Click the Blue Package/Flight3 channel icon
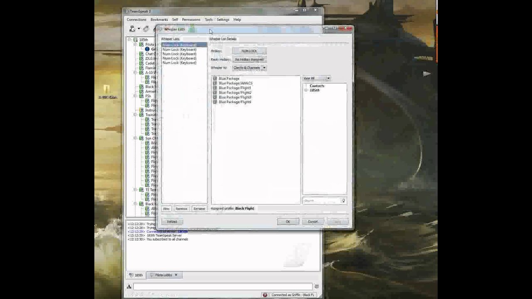Screen dimensions: 532x299 215,97
